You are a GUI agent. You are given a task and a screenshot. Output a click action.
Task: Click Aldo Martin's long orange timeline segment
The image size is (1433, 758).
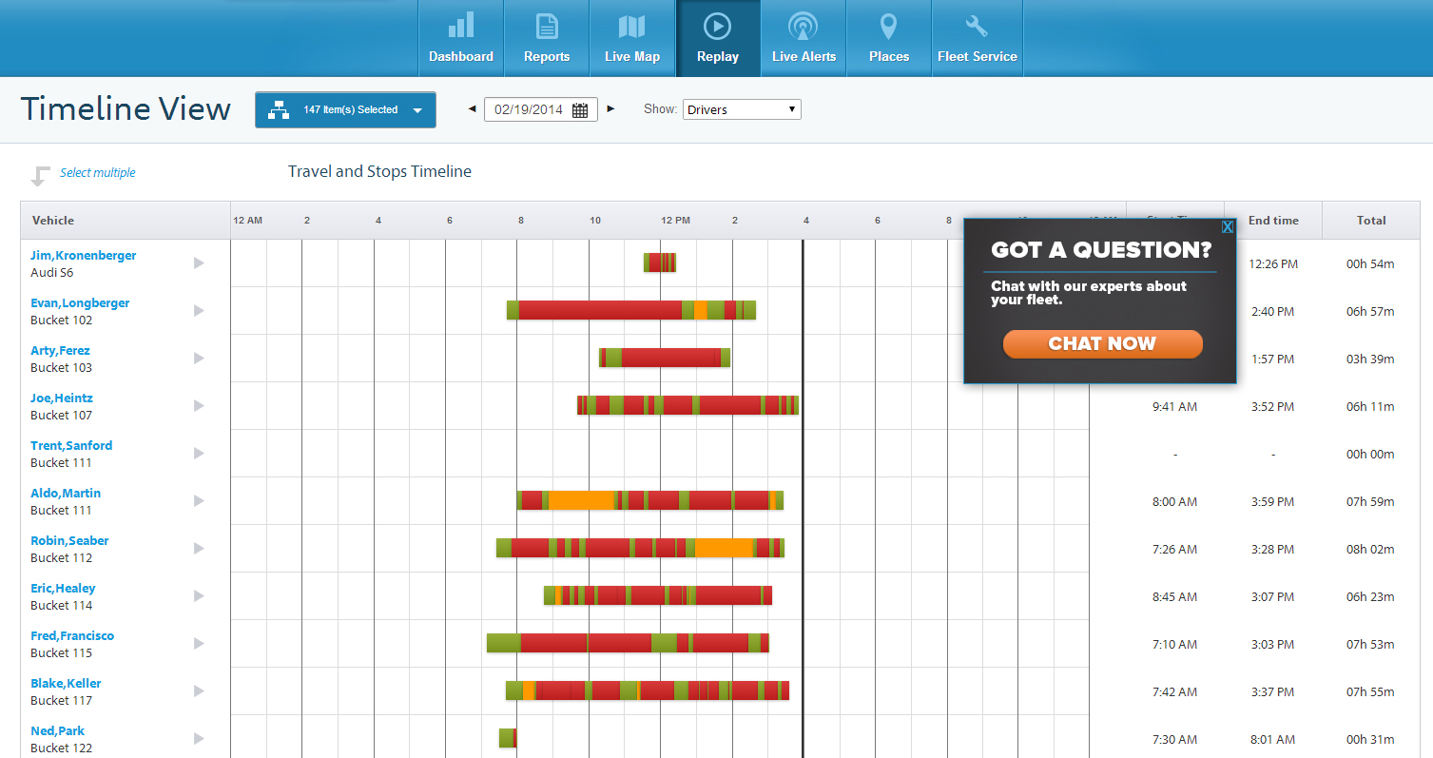tap(581, 500)
